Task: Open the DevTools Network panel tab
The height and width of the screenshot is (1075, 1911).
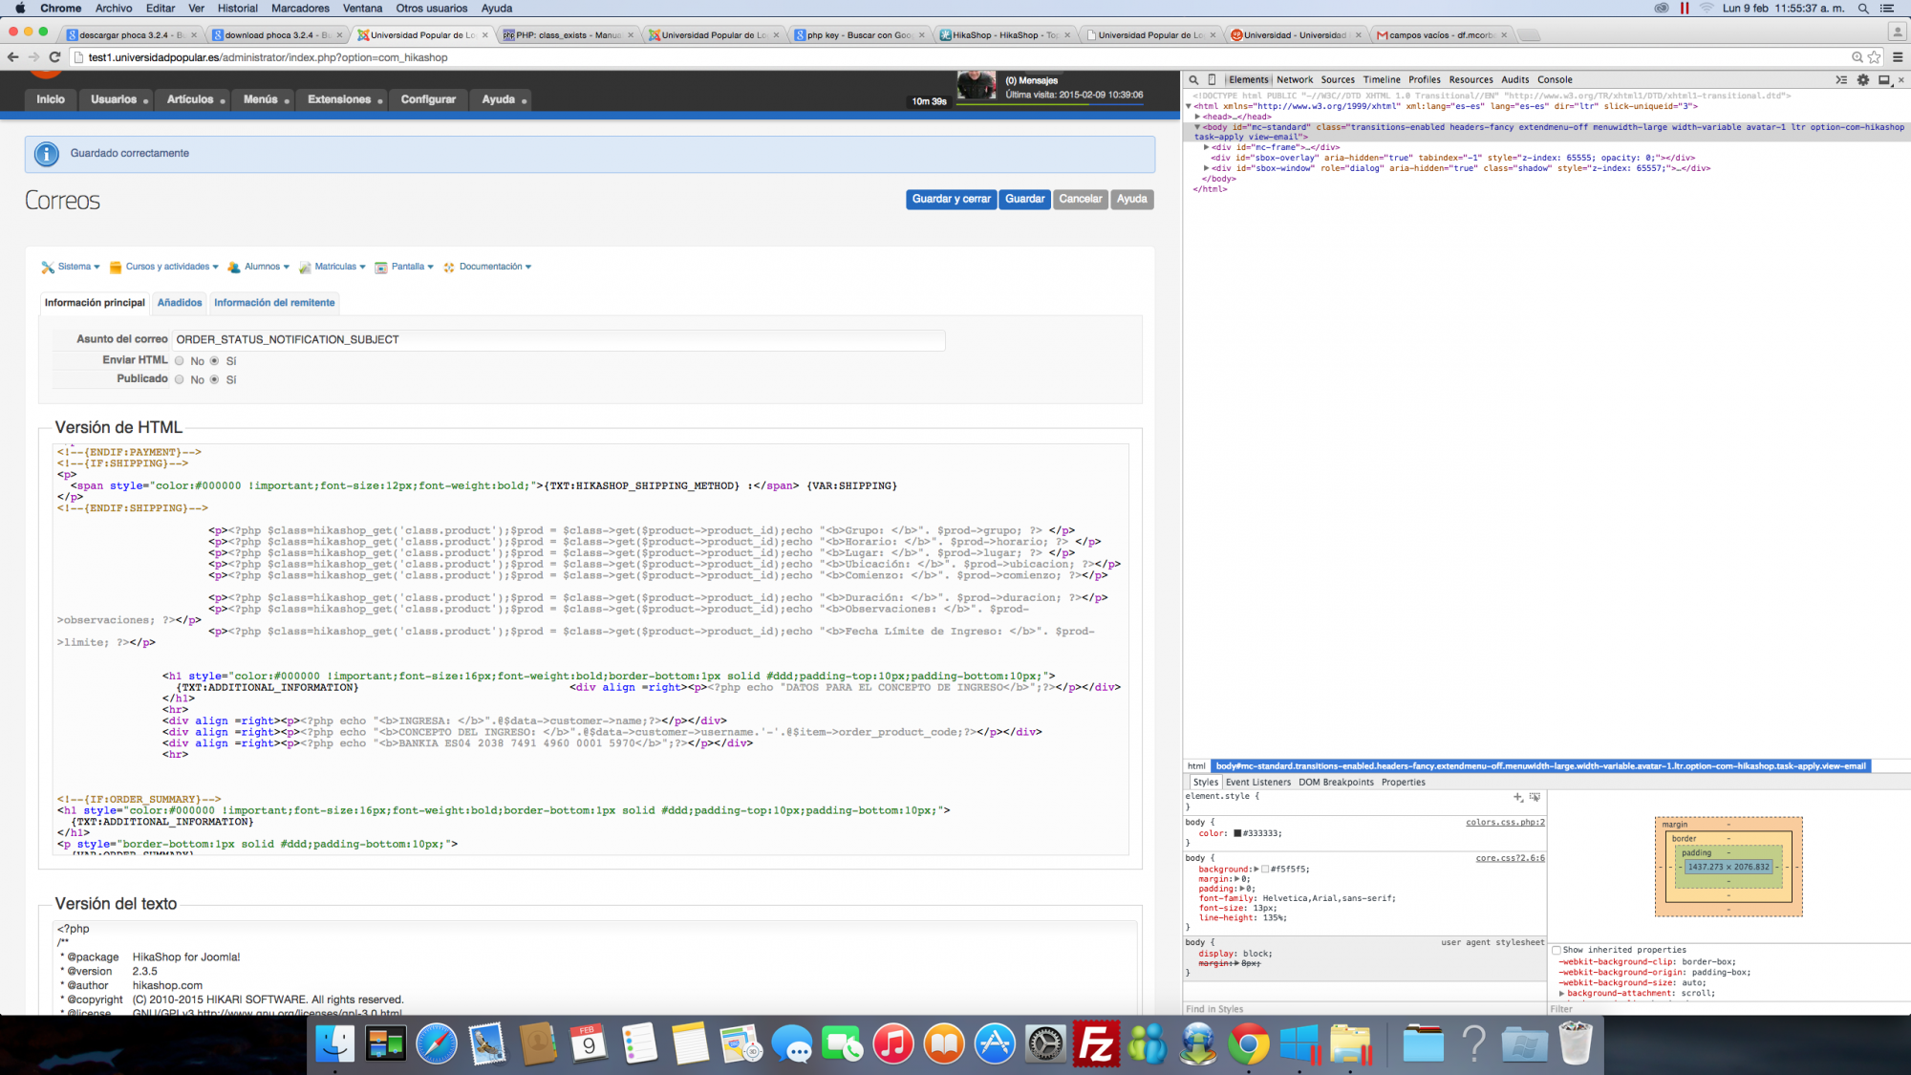Action: tap(1295, 80)
